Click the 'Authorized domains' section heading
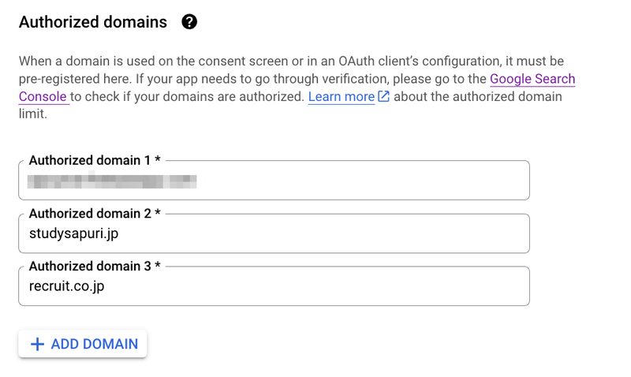Screen dimensions: 631x377 click(93, 22)
